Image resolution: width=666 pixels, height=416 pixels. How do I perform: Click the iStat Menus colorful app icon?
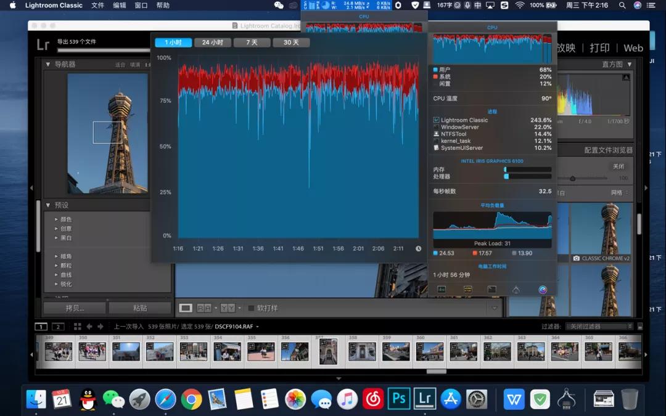(543, 289)
